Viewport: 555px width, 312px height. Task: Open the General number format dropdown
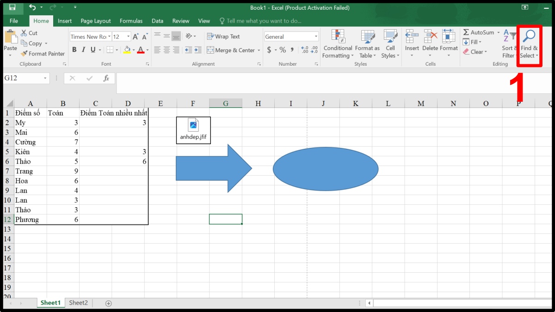(316, 37)
